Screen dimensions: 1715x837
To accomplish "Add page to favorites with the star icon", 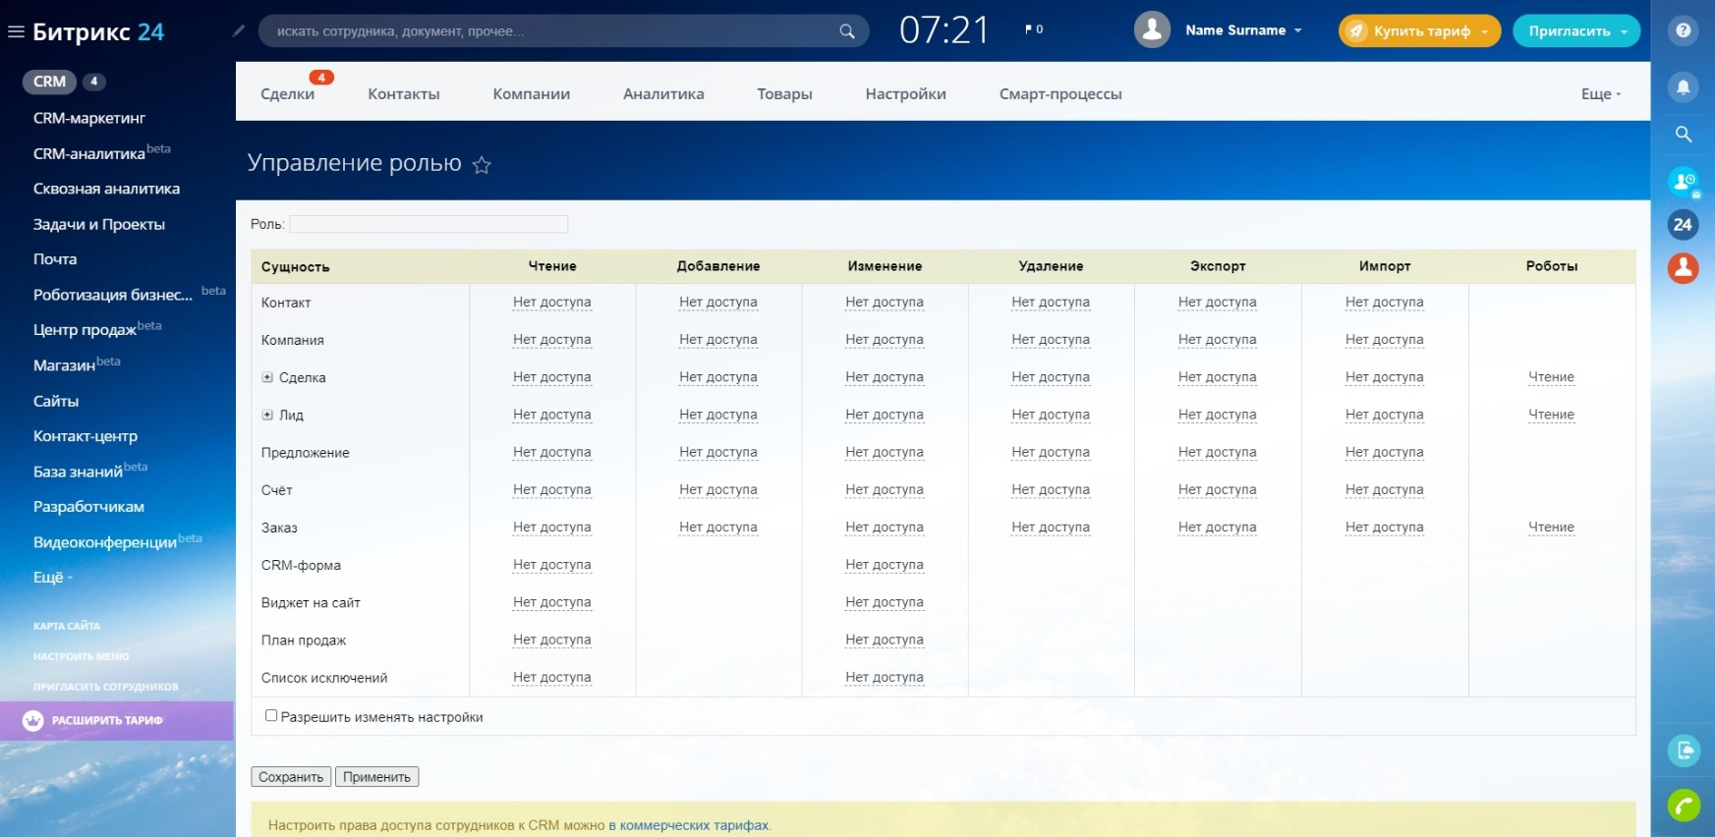I will [482, 165].
